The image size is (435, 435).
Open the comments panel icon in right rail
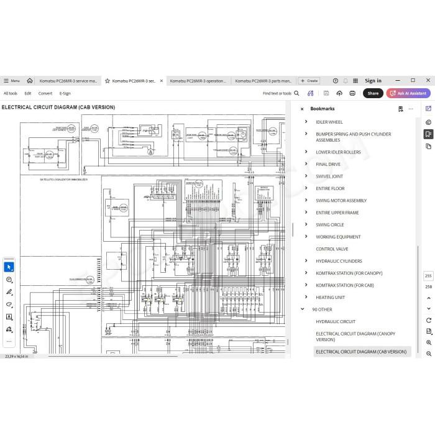428,122
